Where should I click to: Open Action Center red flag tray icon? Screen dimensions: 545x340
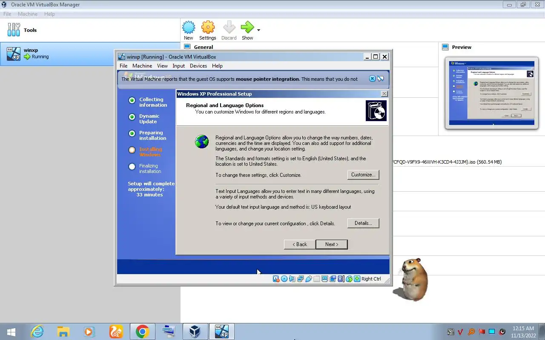(482, 332)
